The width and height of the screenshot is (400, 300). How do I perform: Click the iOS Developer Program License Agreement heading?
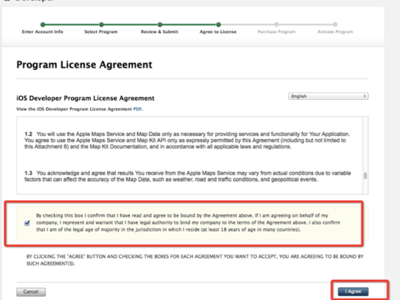tap(85, 98)
